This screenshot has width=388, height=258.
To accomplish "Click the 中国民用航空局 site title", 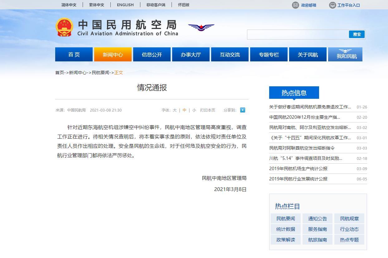I will pyautogui.click(x=127, y=24).
